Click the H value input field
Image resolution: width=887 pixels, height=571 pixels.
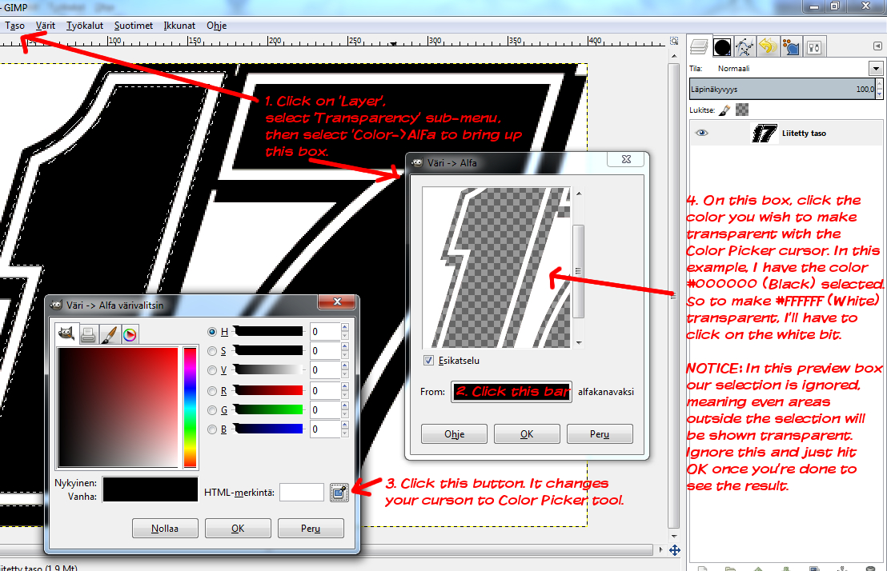coord(325,332)
